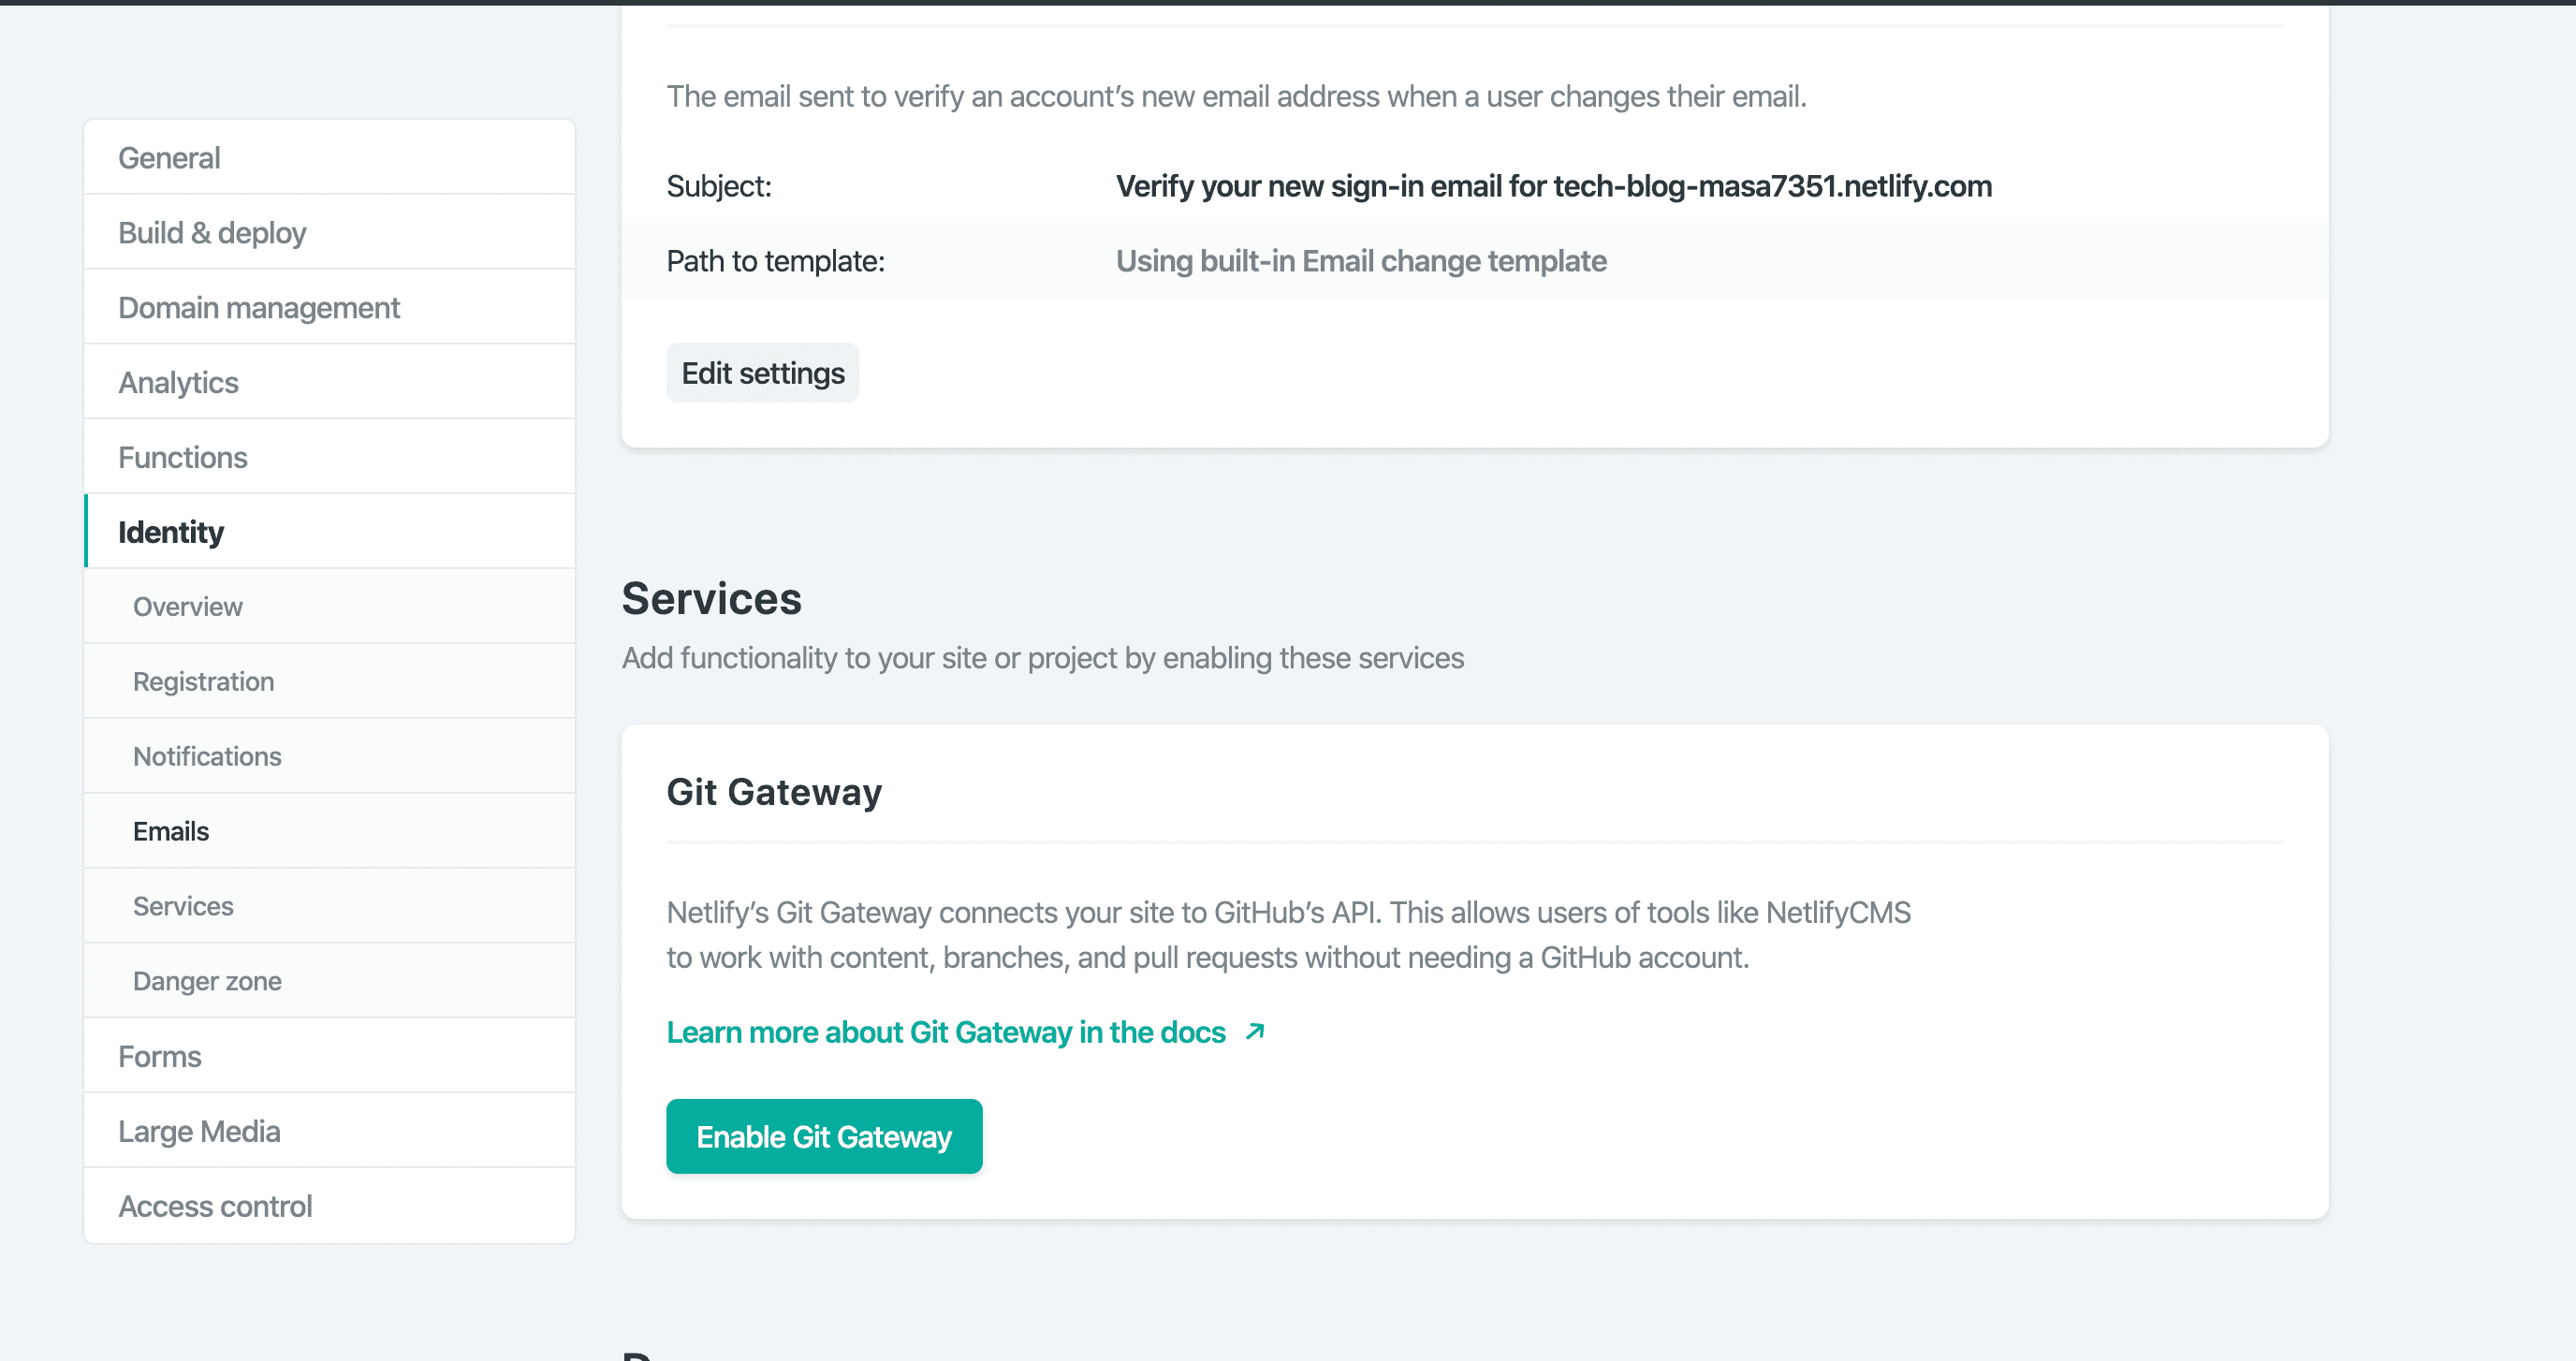Open the General settings section

pyautogui.click(x=169, y=158)
